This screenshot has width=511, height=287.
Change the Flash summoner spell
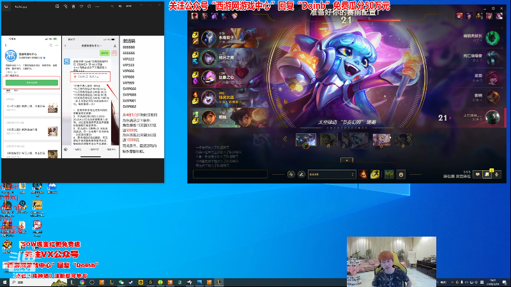375,174
